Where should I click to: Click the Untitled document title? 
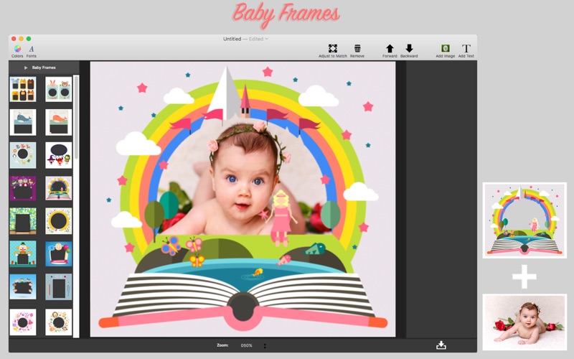click(x=232, y=39)
